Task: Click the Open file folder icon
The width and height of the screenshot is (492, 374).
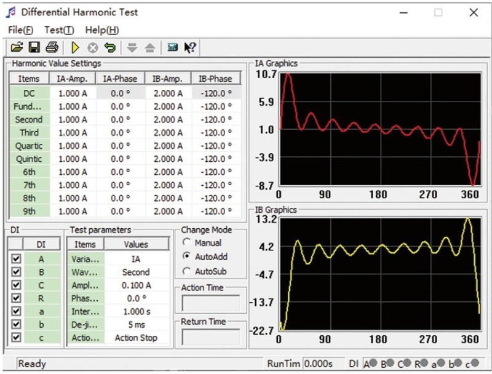Action: [x=17, y=47]
